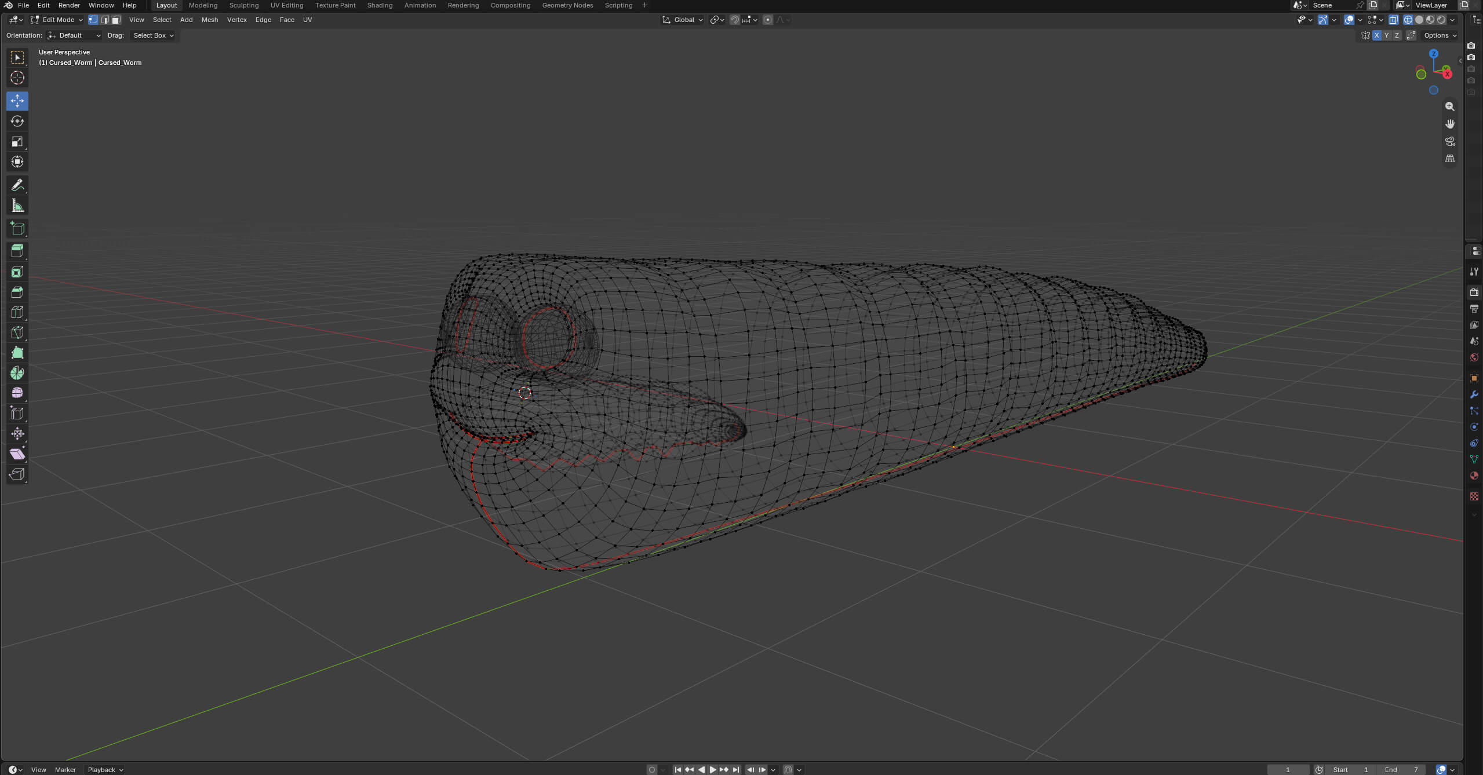Open the Mesh menu
Viewport: 1483px width, 775px height.
[209, 20]
